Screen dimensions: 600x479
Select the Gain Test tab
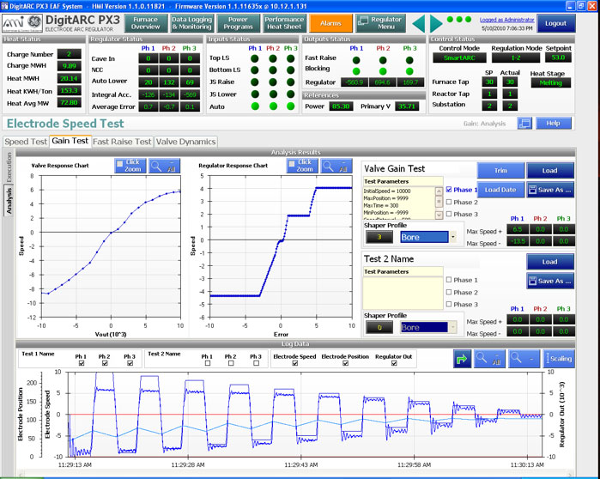70,141
